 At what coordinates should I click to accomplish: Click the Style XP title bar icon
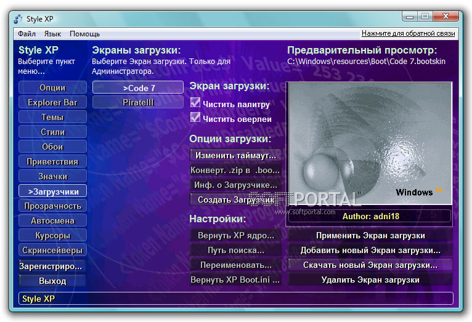[18, 19]
